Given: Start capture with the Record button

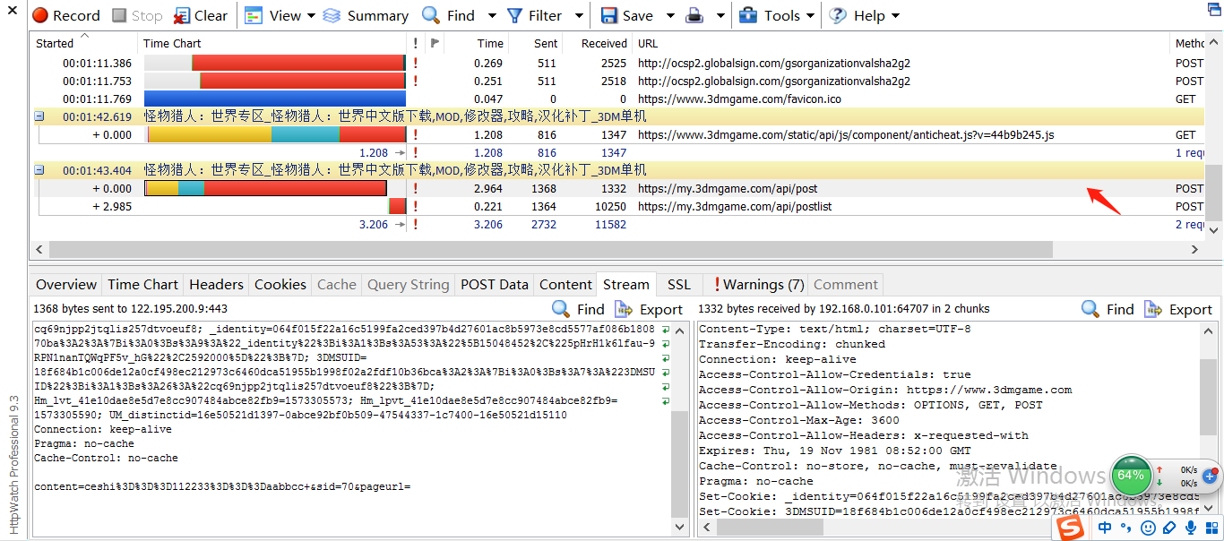Looking at the screenshot, I should coord(66,15).
